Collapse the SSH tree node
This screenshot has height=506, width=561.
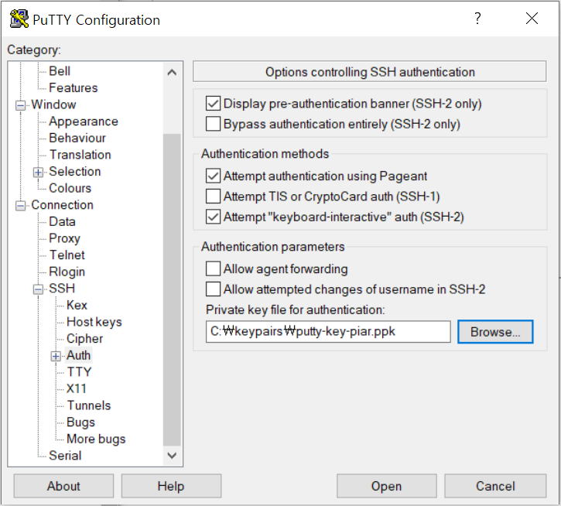(38, 289)
